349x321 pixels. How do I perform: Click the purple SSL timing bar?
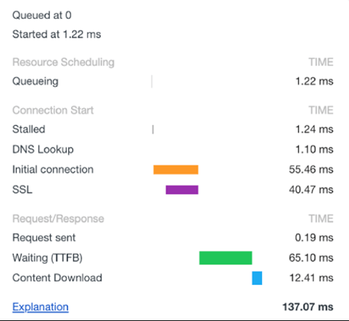point(182,190)
